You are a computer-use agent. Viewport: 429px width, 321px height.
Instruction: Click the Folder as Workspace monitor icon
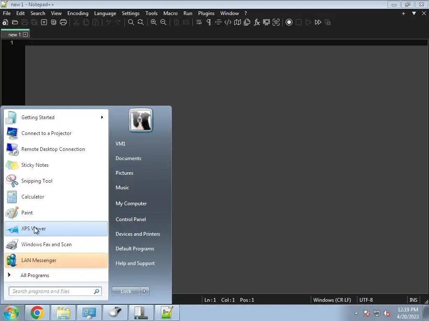coord(266,23)
